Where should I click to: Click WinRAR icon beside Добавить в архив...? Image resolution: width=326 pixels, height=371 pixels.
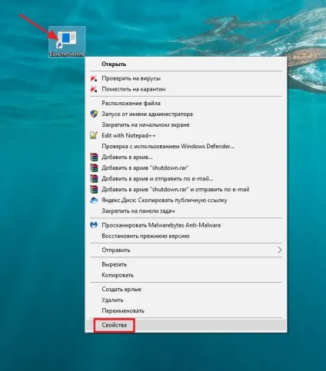[x=94, y=157]
